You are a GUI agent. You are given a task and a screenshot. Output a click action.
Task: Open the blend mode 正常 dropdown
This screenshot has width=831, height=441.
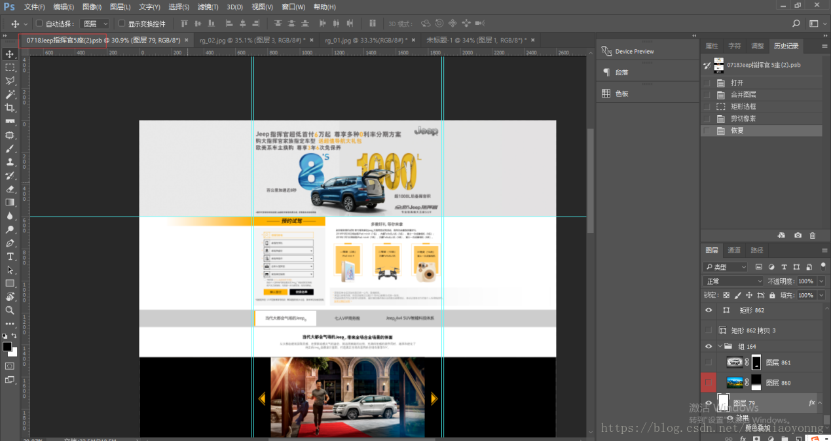pyautogui.click(x=732, y=281)
